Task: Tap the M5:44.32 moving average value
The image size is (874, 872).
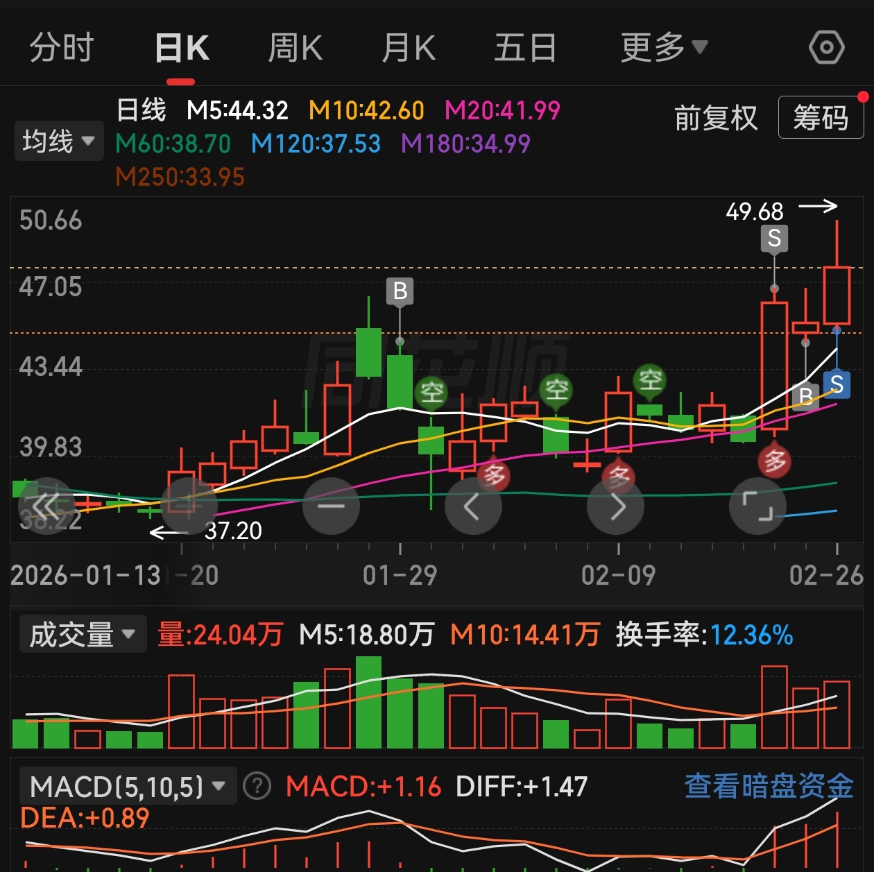Action: 237,110
